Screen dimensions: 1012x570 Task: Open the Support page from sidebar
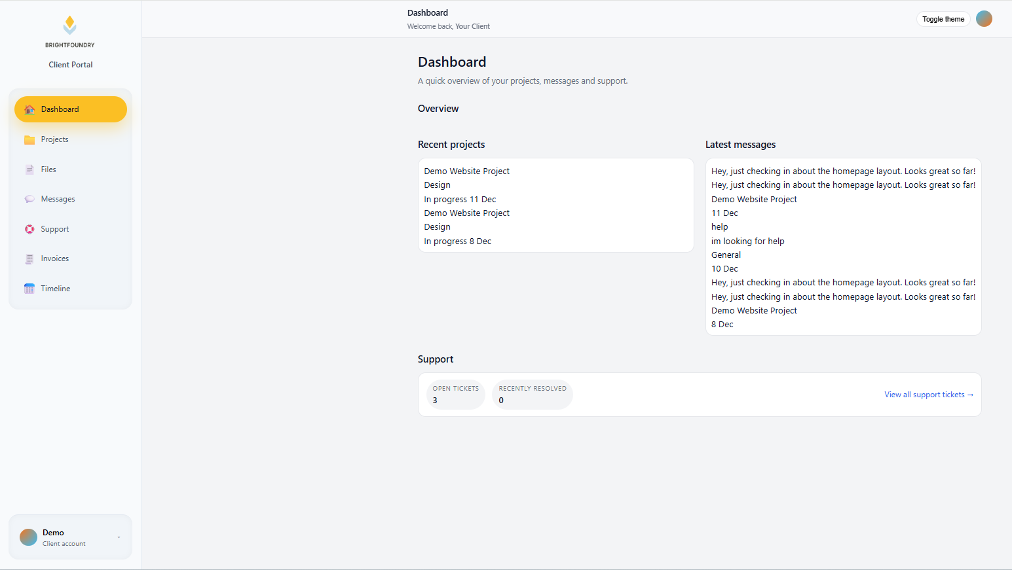71,229
